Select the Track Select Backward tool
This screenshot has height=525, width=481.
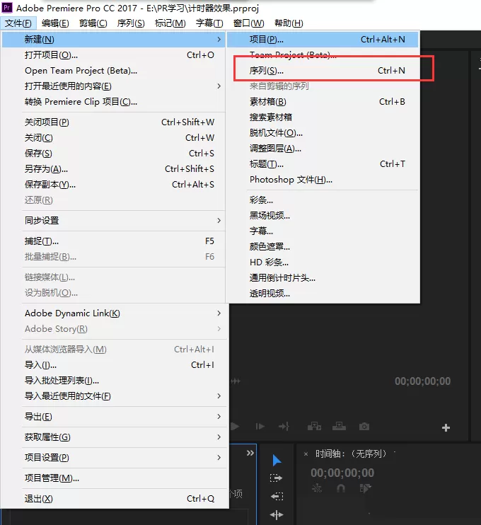tap(277, 496)
